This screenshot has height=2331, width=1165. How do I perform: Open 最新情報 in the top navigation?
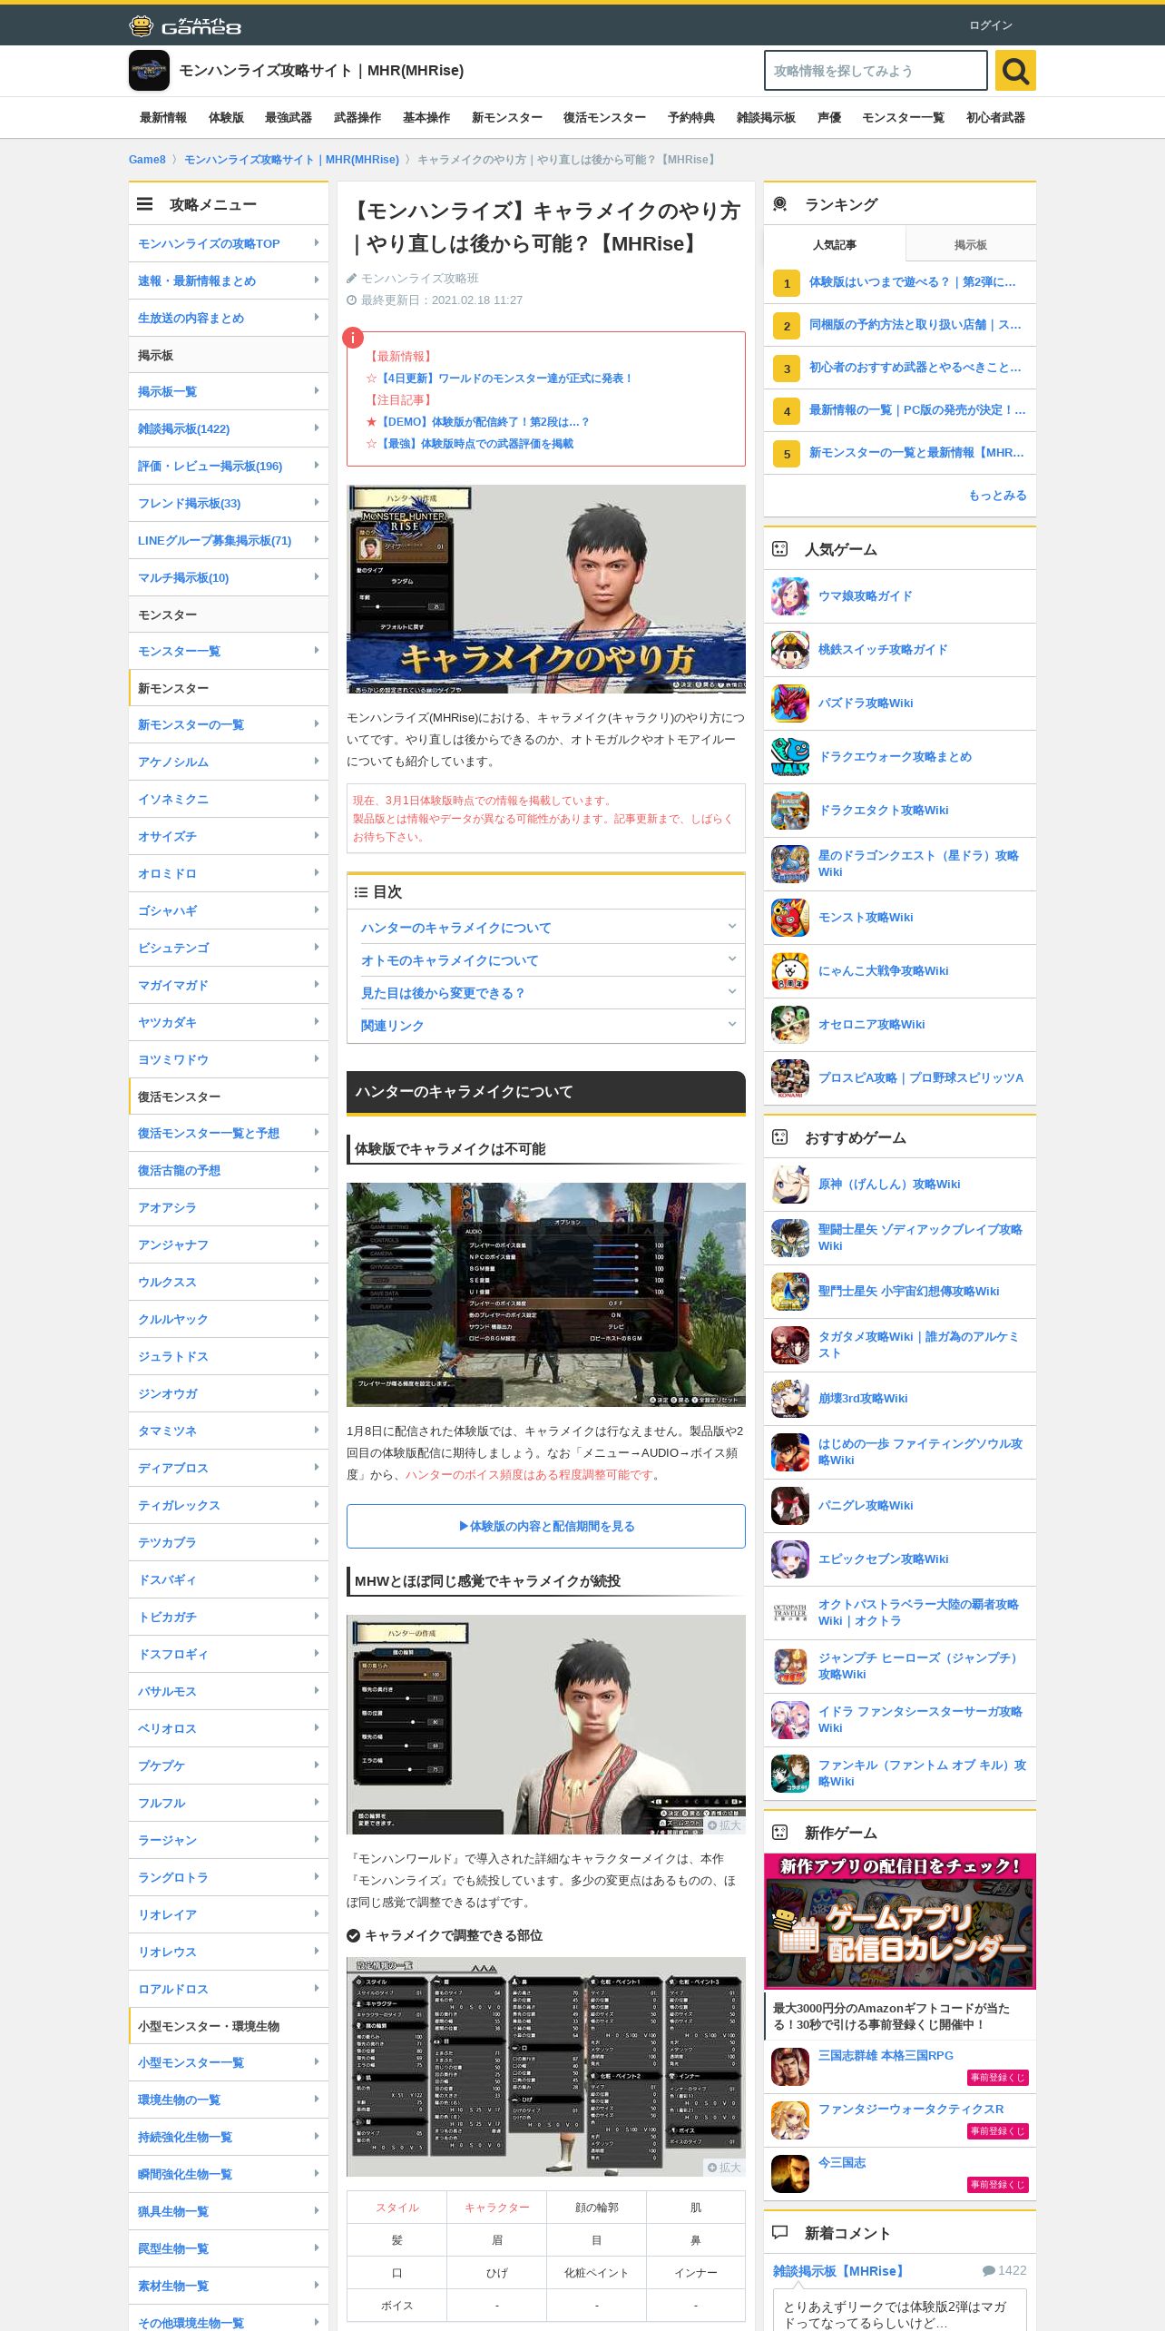coord(163,118)
